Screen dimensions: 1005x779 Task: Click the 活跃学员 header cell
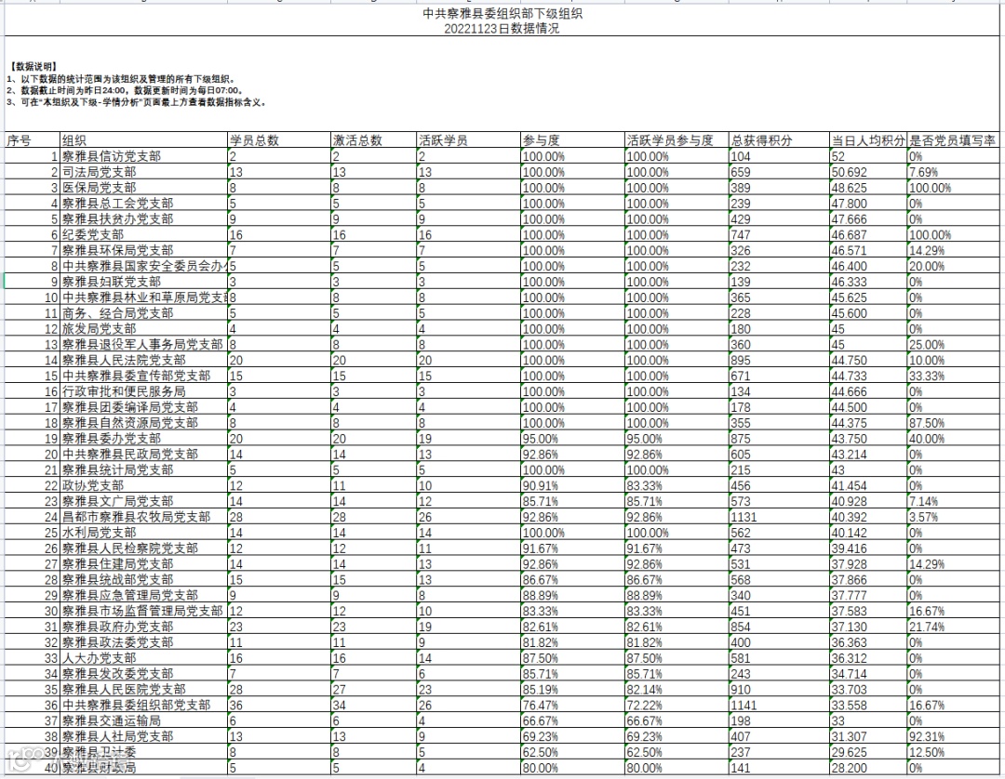468,140
